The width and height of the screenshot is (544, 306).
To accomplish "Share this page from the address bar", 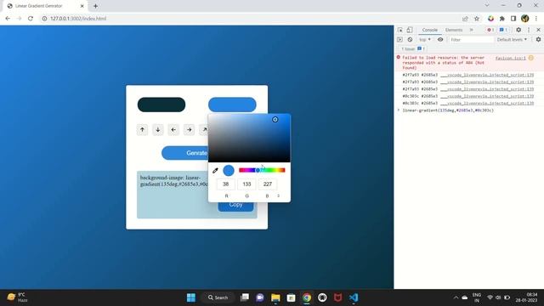I will coord(465,19).
